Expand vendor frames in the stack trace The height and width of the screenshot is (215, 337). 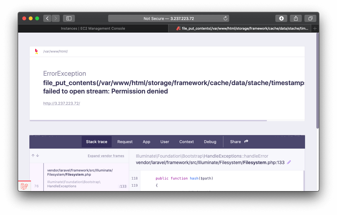[x=106, y=156]
